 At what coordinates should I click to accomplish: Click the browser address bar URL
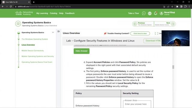tap(44, 7)
